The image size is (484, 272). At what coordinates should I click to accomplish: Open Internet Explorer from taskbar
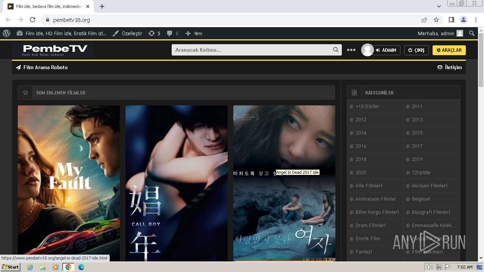click(30, 267)
